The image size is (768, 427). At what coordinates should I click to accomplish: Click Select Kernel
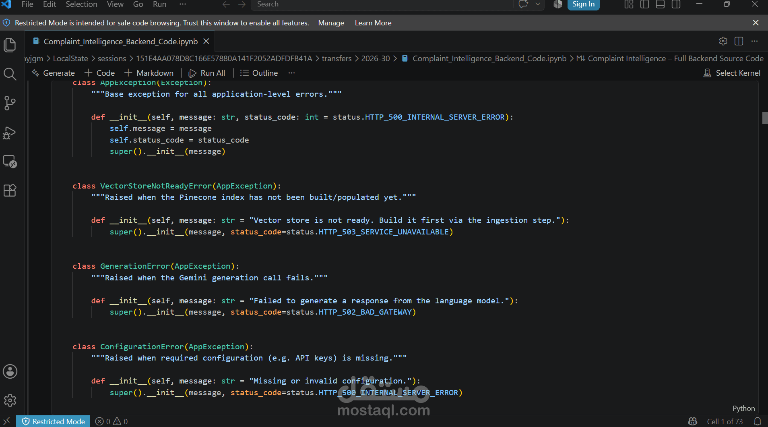732,73
